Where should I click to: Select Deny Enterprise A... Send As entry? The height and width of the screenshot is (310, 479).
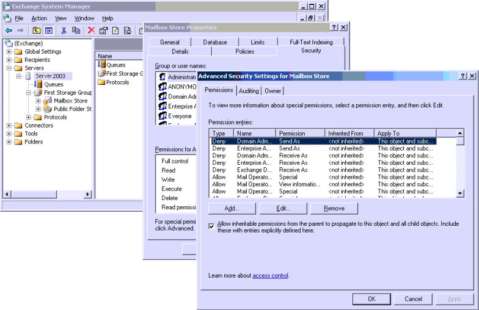(x=323, y=148)
